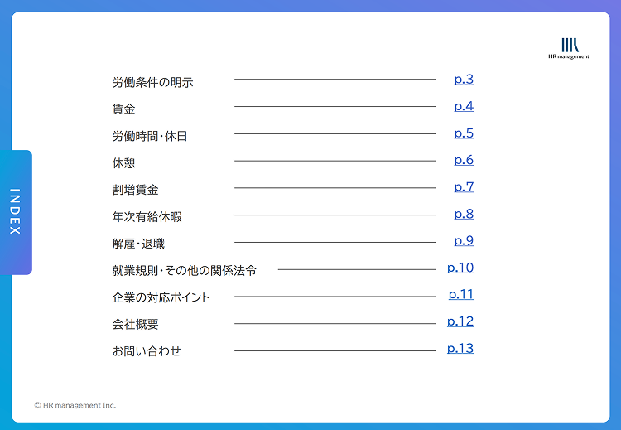Click the p.6 page link

(464, 161)
